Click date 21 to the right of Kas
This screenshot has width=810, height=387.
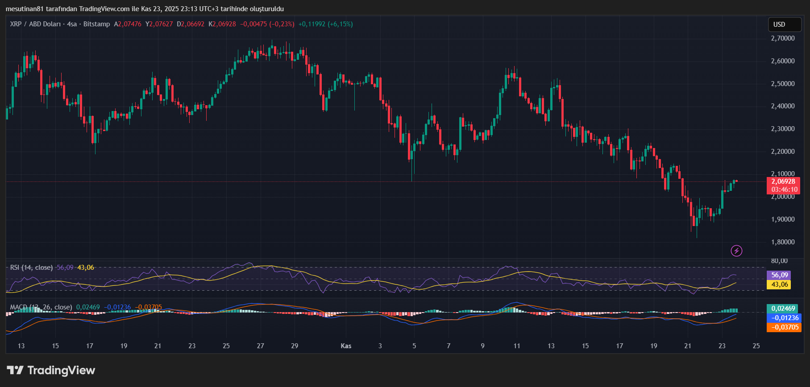[688, 346]
